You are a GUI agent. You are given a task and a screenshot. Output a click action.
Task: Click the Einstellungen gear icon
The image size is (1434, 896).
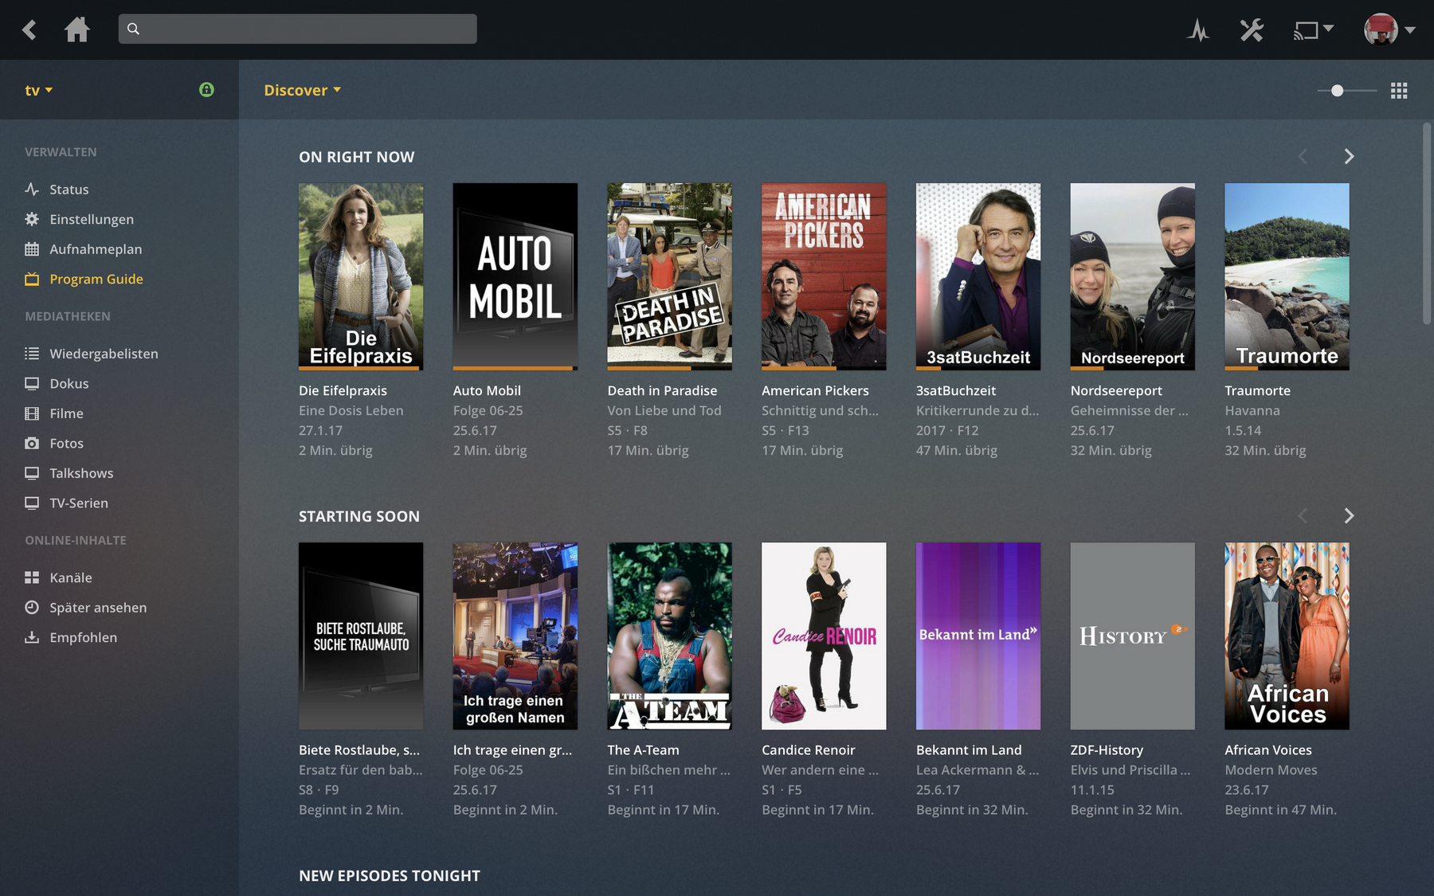pos(32,219)
